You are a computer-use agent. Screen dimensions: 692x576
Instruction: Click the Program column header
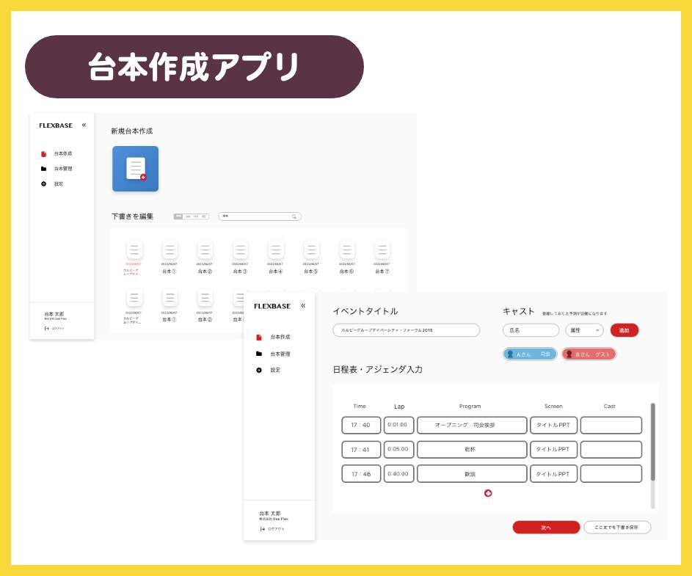pos(470,406)
